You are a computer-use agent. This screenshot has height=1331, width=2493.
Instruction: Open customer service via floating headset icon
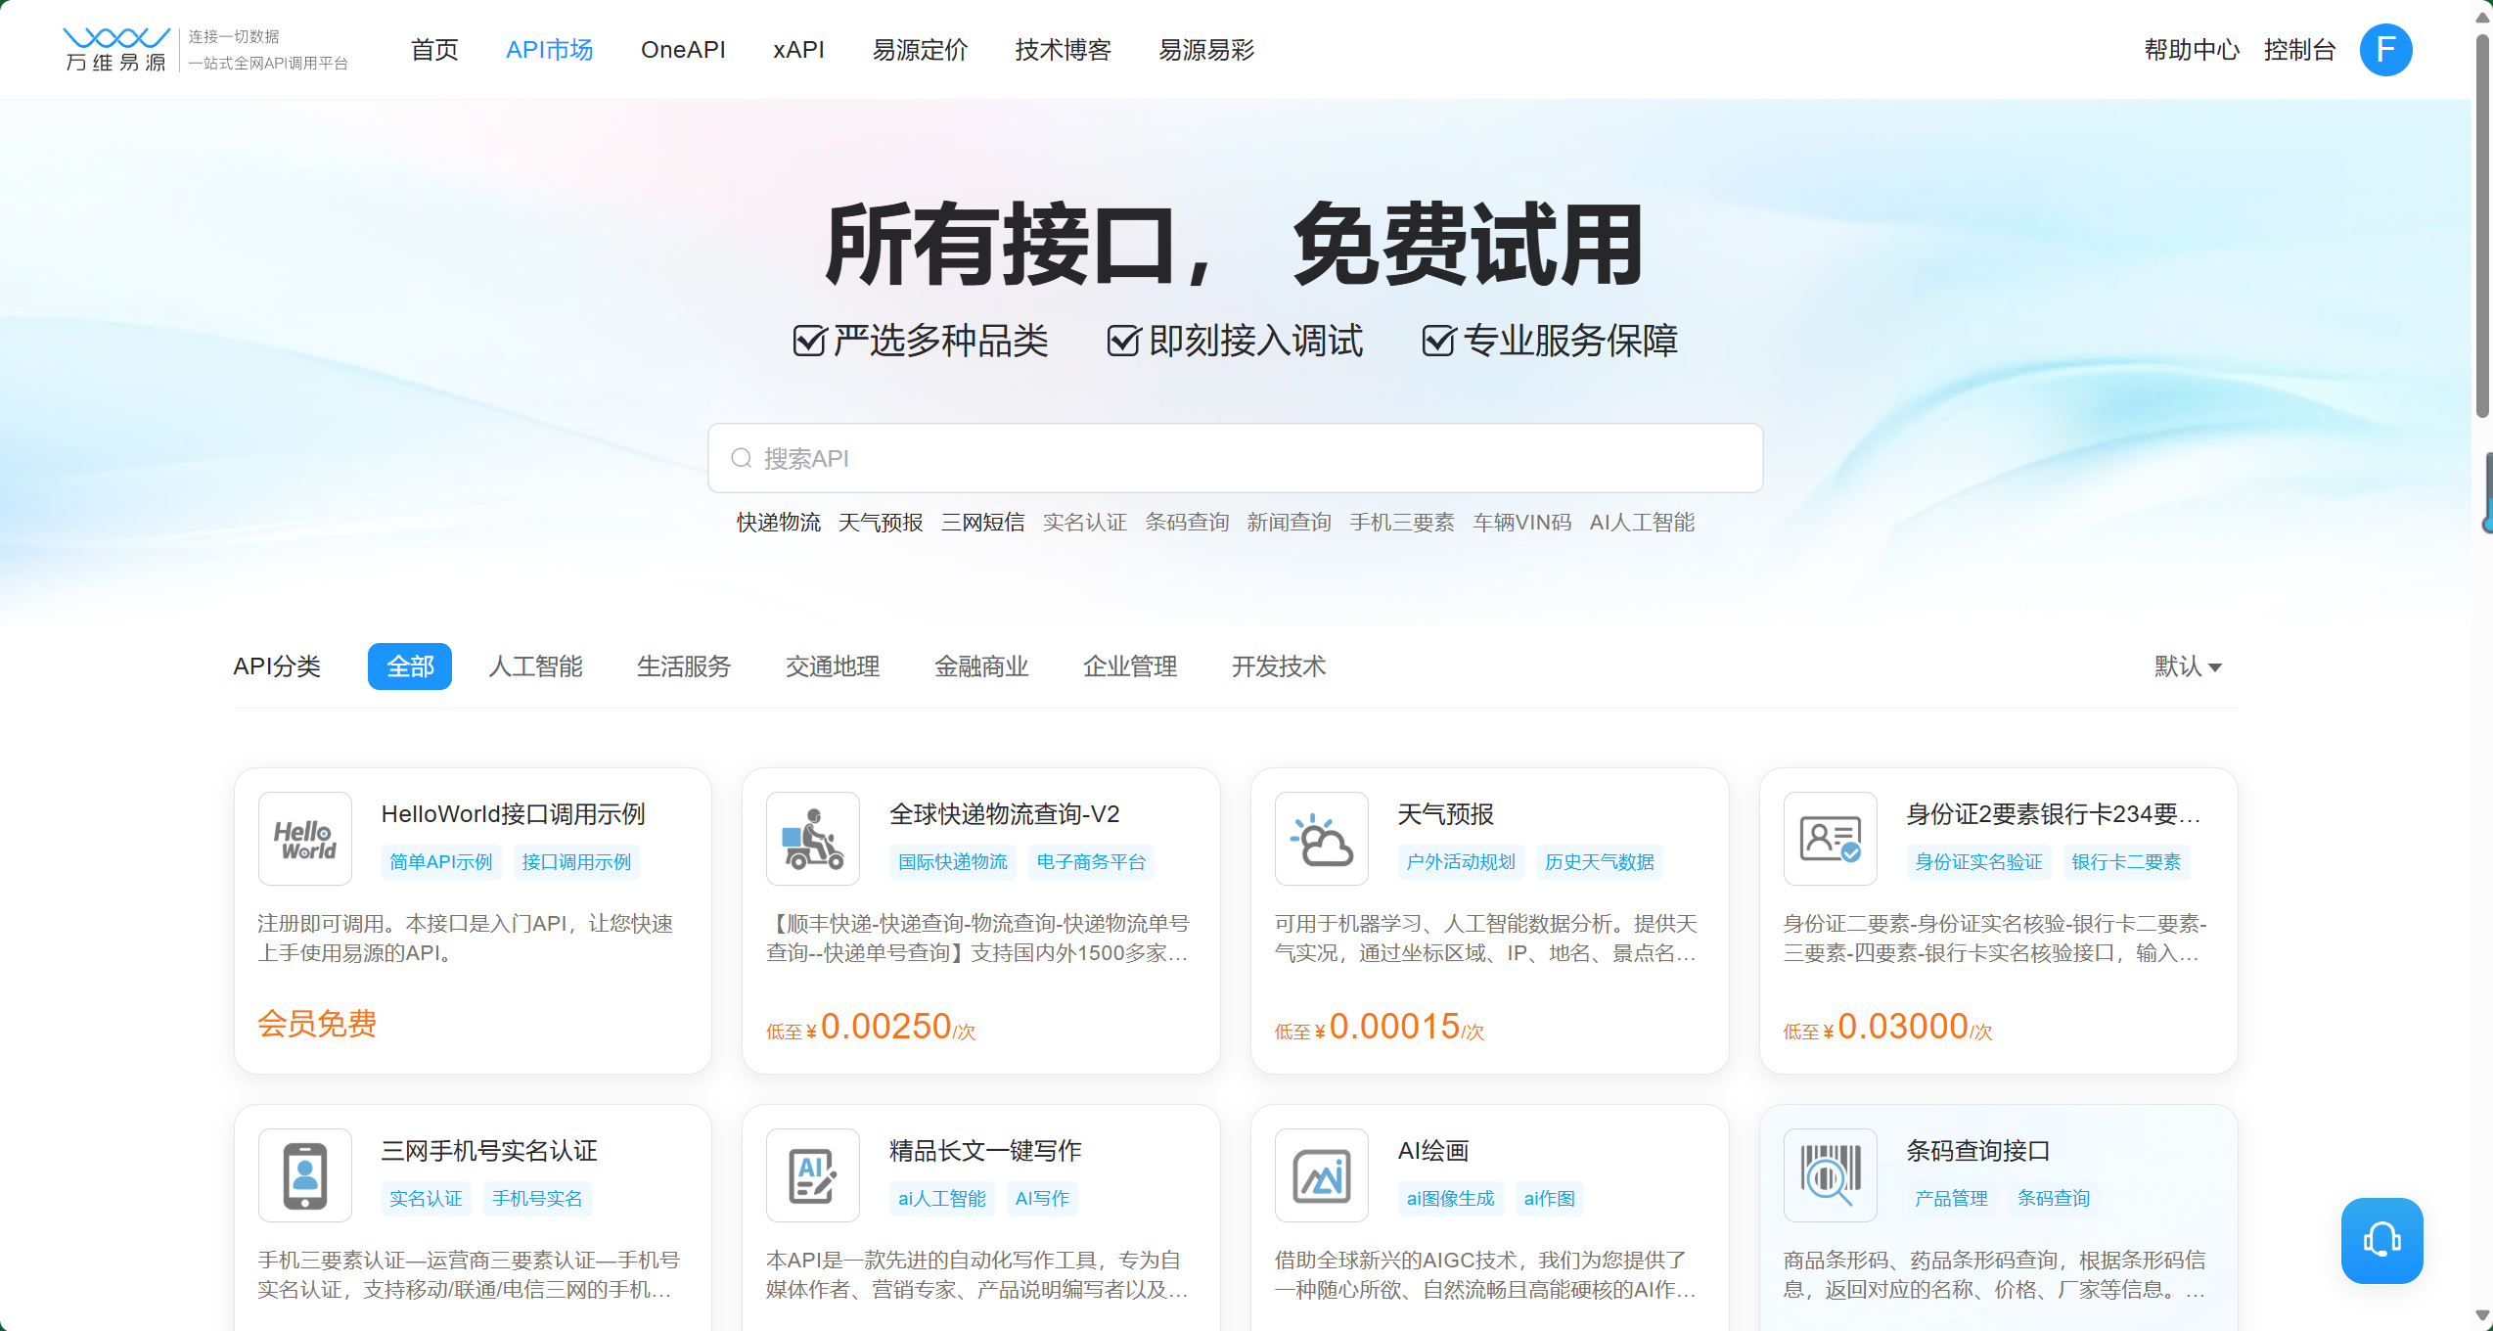click(x=2381, y=1240)
